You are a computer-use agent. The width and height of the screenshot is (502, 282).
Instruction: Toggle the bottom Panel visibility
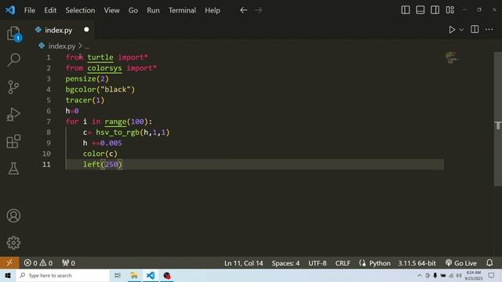pyautogui.click(x=420, y=10)
